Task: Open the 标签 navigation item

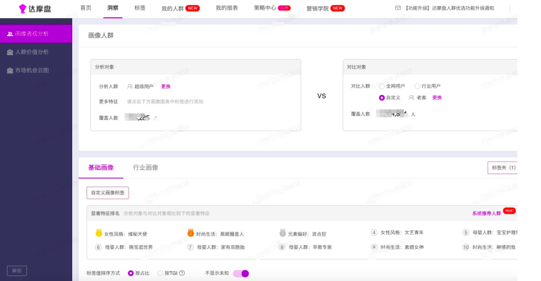Action: pos(140,8)
